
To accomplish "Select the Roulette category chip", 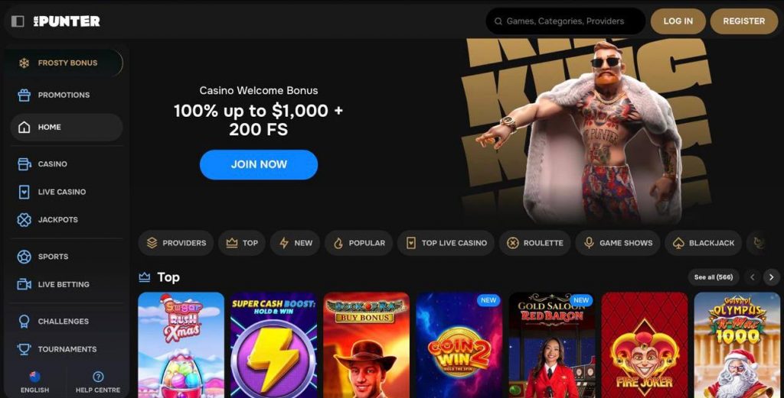I will [535, 243].
